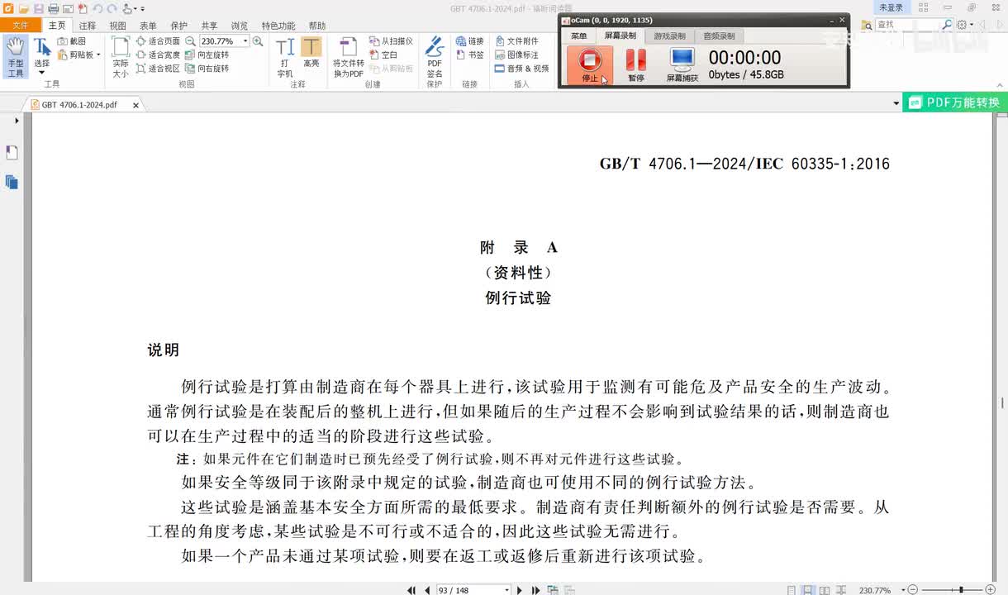Go to the next page in status bar
Image resolution: width=1008 pixels, height=595 pixels.
[519, 590]
